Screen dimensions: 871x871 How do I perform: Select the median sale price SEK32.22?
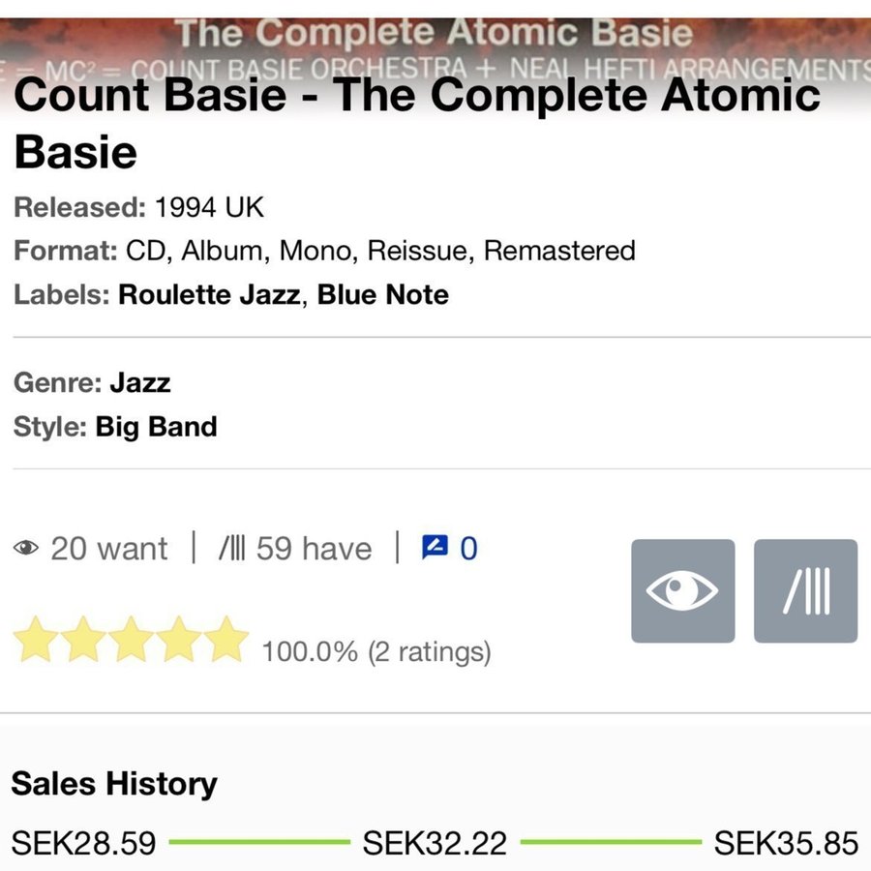coord(435,843)
